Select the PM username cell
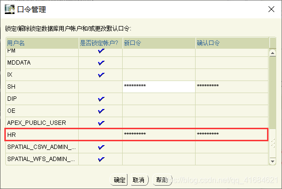The height and width of the screenshot is (189, 282). [x=42, y=53]
